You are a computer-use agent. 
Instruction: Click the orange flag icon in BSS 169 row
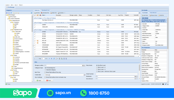[x=38, y=41]
